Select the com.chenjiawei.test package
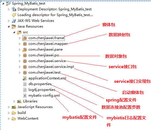The image size is (151, 130). pyautogui.click(x=44, y=72)
